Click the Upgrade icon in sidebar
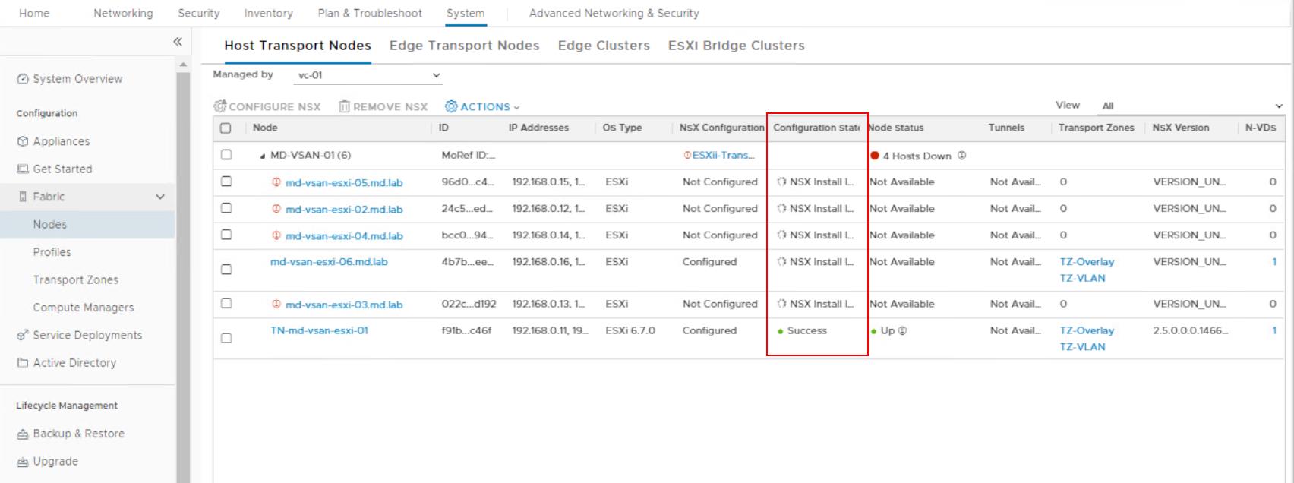Viewport: 1294px width, 483px height. click(23, 462)
